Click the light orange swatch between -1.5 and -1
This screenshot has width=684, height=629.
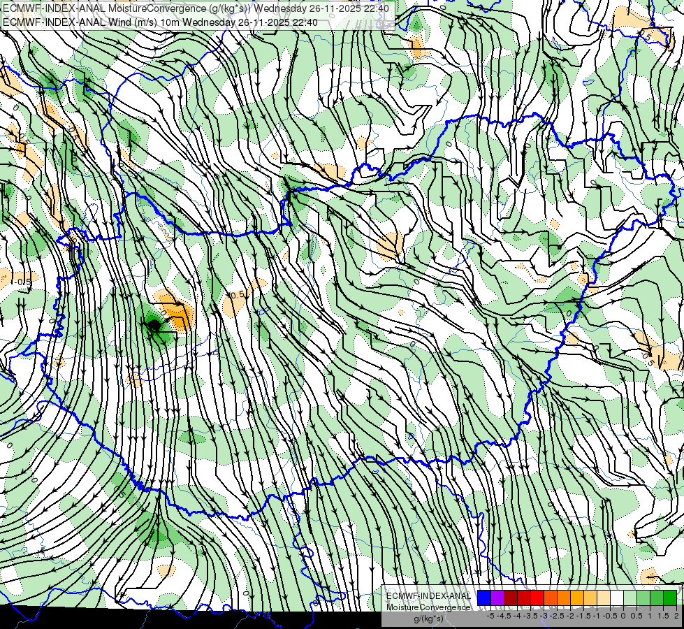point(590,598)
